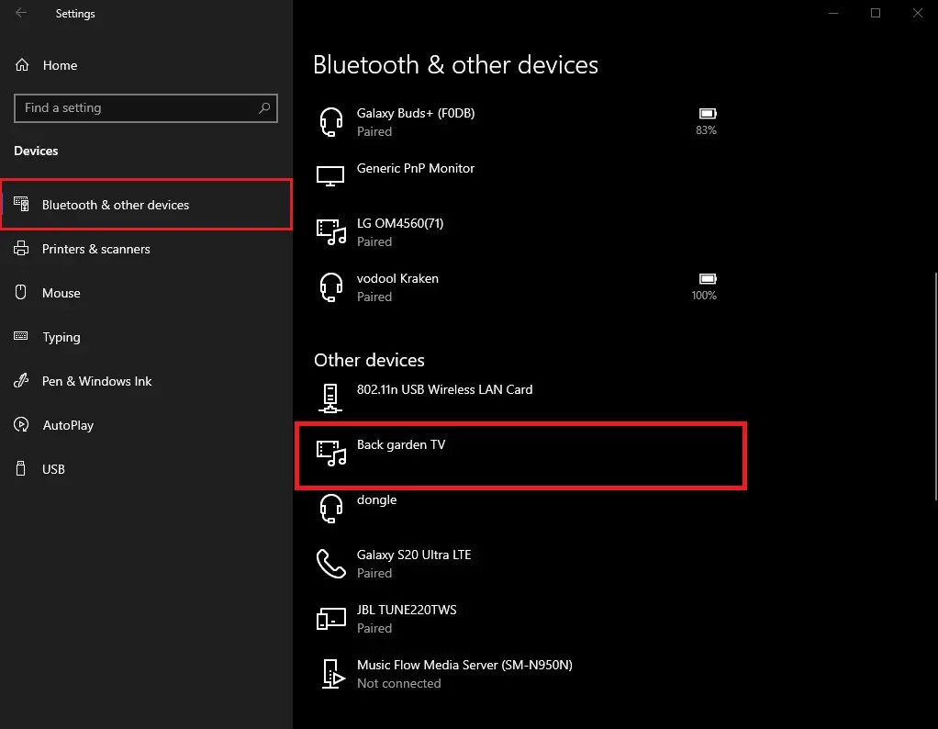Click the Back garden TV media icon
Viewport: 938px width, 729px height.
tap(331, 453)
